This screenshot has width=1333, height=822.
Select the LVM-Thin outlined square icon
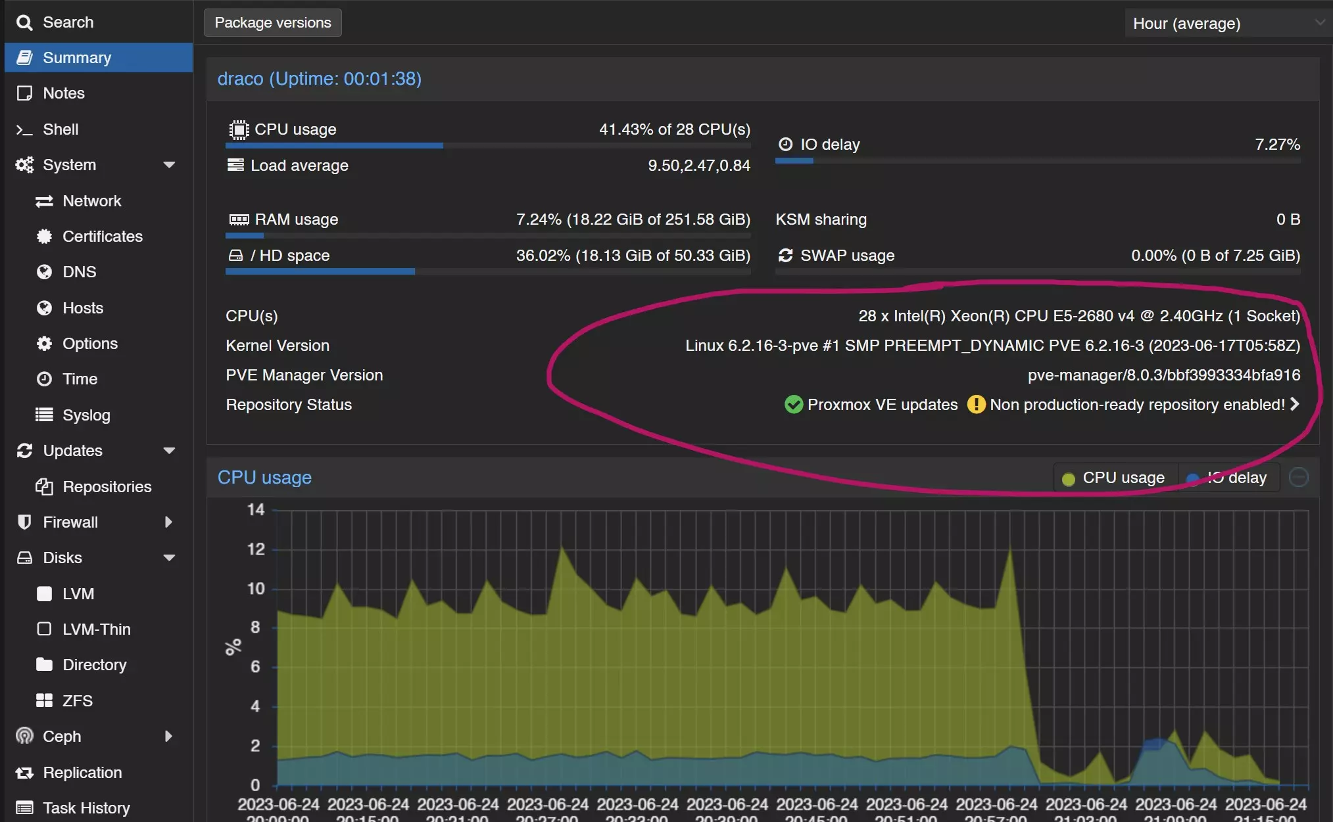click(44, 629)
